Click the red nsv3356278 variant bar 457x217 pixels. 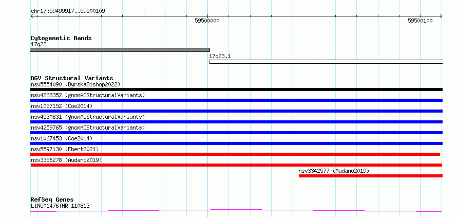point(236,165)
